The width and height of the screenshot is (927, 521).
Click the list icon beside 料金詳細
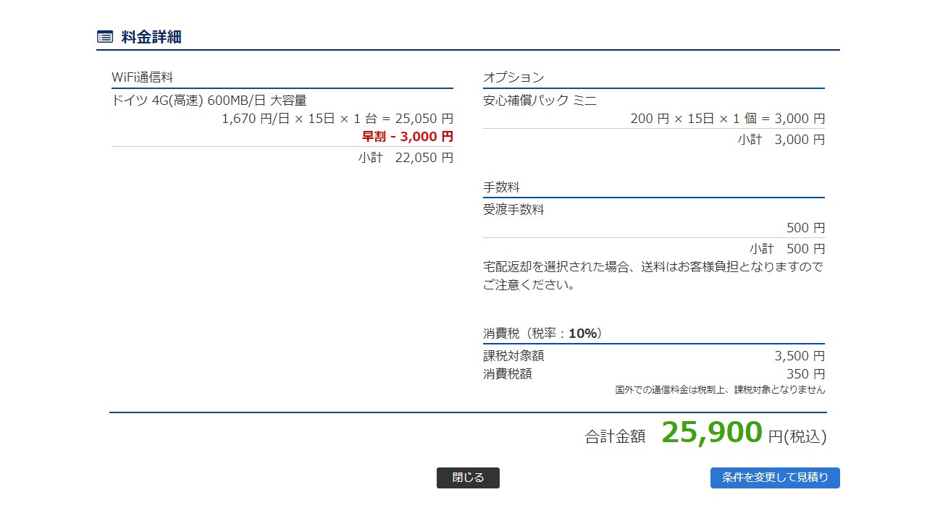tap(105, 37)
